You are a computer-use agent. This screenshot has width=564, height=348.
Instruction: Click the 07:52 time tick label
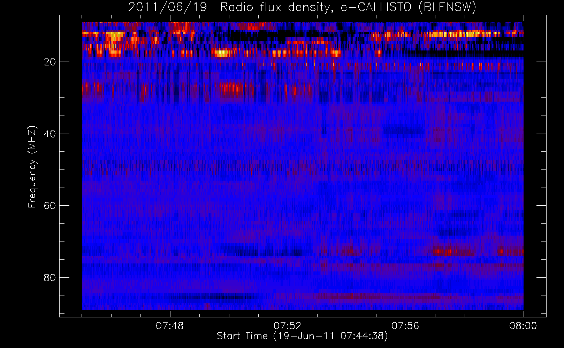288,326
